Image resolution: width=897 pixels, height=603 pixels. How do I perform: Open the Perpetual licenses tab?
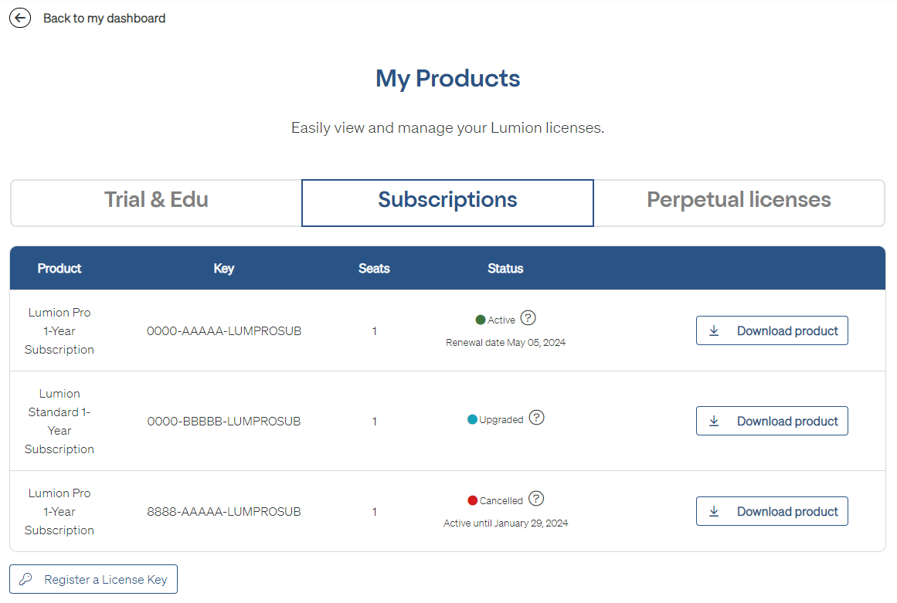point(739,200)
